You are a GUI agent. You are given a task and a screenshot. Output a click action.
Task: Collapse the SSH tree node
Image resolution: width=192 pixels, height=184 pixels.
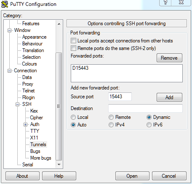click(17, 104)
